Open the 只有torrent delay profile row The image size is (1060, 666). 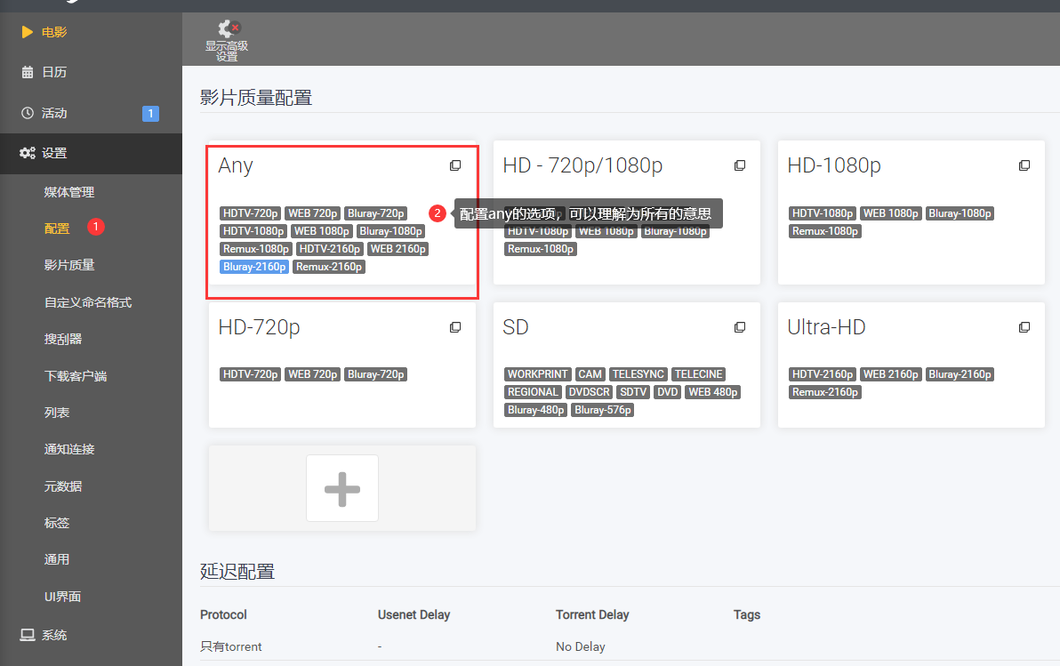coord(630,646)
